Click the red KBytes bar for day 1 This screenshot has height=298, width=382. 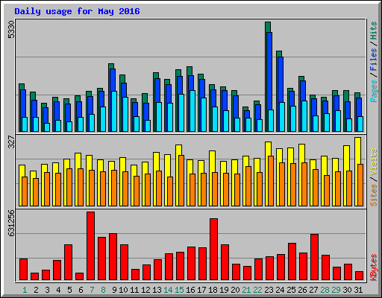[x=23, y=270]
